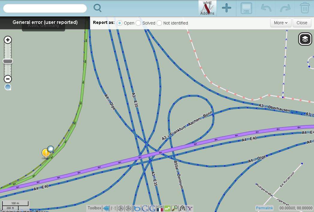Click the undo arrow in the top toolbar

tap(265, 8)
